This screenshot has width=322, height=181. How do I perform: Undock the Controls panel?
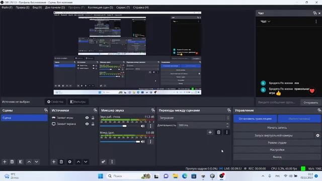pos(319,111)
